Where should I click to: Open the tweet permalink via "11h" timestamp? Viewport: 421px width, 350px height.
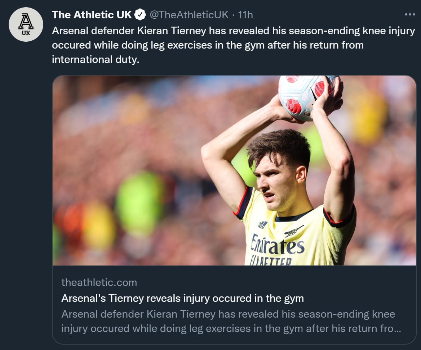click(245, 15)
